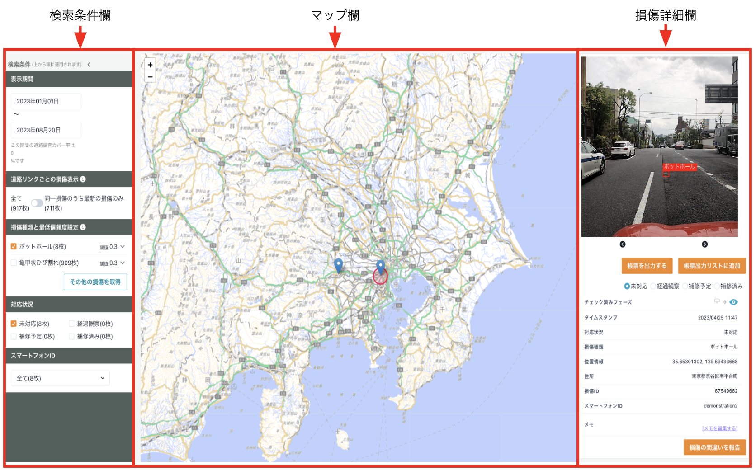Screen dimensions: 756x470
Task: Click the start date field showing 2023年01月01日
Action: (45, 101)
